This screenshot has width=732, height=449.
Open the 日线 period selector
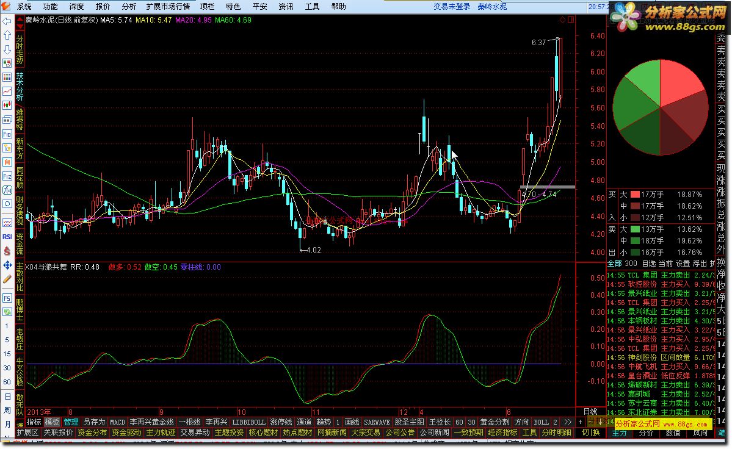click(x=590, y=412)
